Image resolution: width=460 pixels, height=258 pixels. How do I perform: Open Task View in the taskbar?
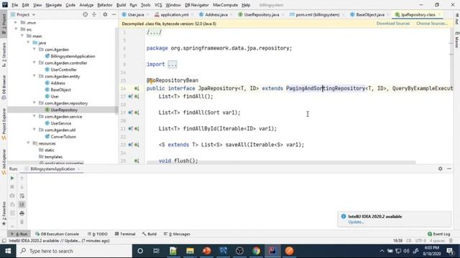(x=157, y=251)
